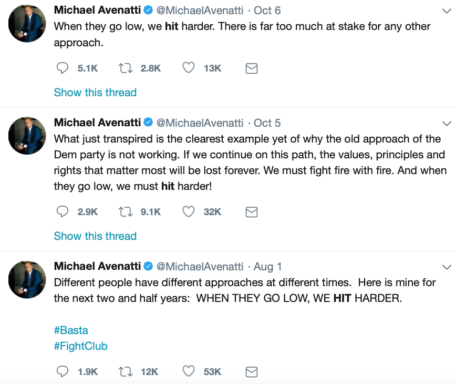456x384 pixels.
Task: Show this thread under Oct 6 tweet
Action: 95,93
